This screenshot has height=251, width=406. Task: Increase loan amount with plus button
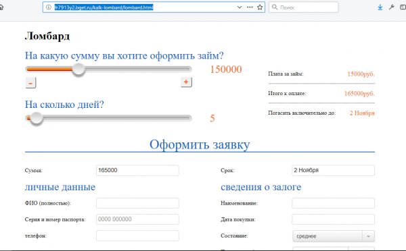(186, 82)
